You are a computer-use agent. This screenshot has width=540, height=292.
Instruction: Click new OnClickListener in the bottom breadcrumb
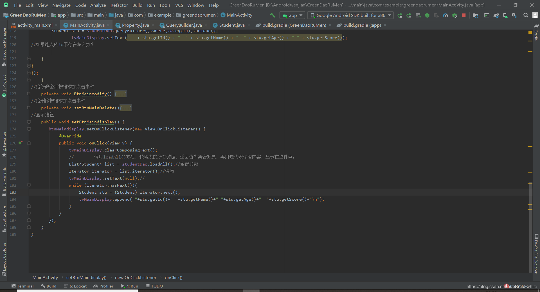click(x=136, y=278)
